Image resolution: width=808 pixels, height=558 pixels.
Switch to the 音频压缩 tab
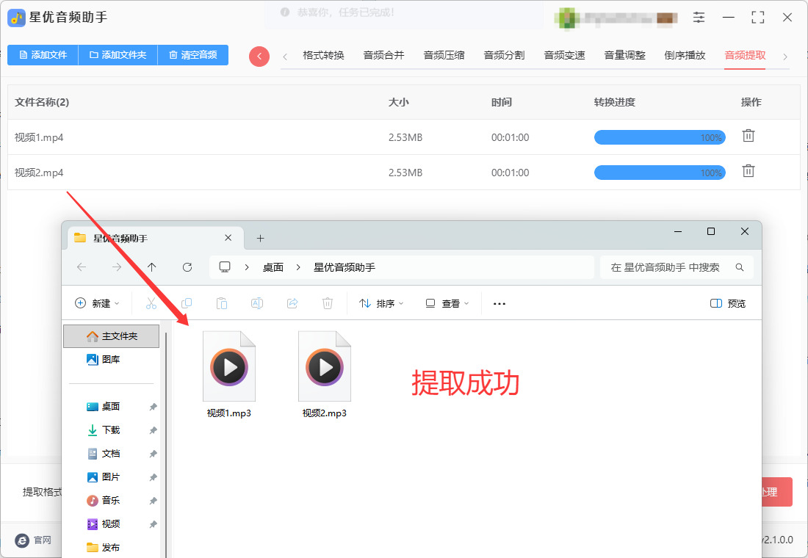click(444, 56)
